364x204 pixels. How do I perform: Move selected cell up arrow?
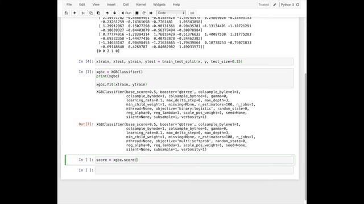point(107,13)
